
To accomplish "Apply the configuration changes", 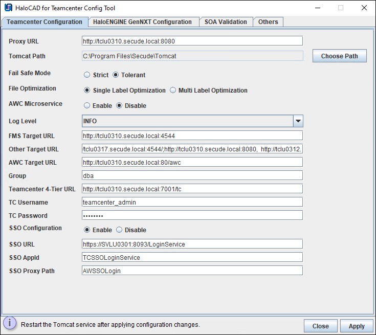I will pos(357,326).
